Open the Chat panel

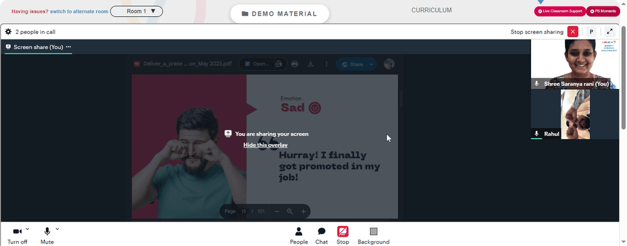pyautogui.click(x=322, y=235)
